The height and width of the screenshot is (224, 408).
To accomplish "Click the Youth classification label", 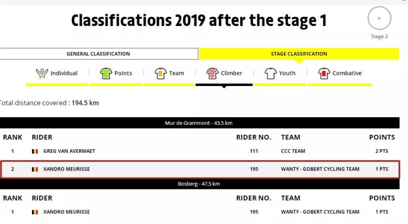I will (287, 73).
